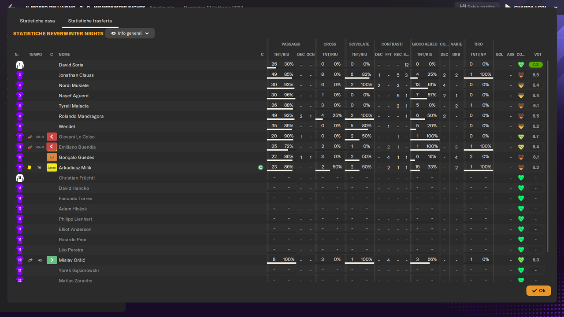Click Gonçalo Guedes's number 10 shirt icon
The width and height of the screenshot is (564, 317).
point(20,157)
